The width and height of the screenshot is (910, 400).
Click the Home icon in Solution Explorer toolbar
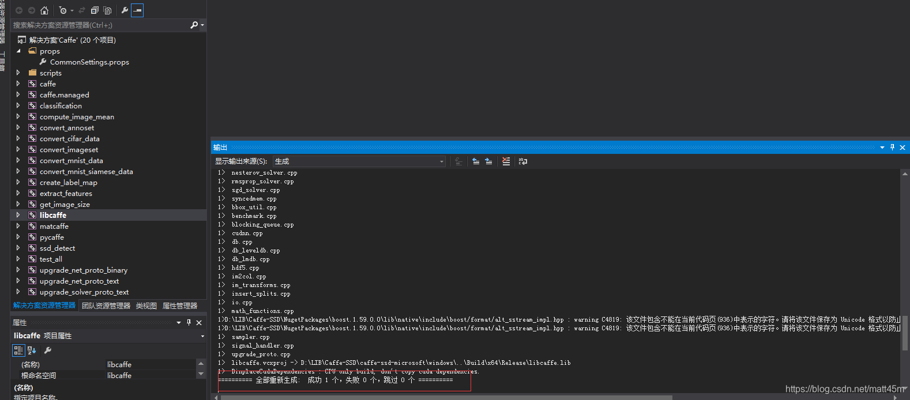tap(44, 10)
